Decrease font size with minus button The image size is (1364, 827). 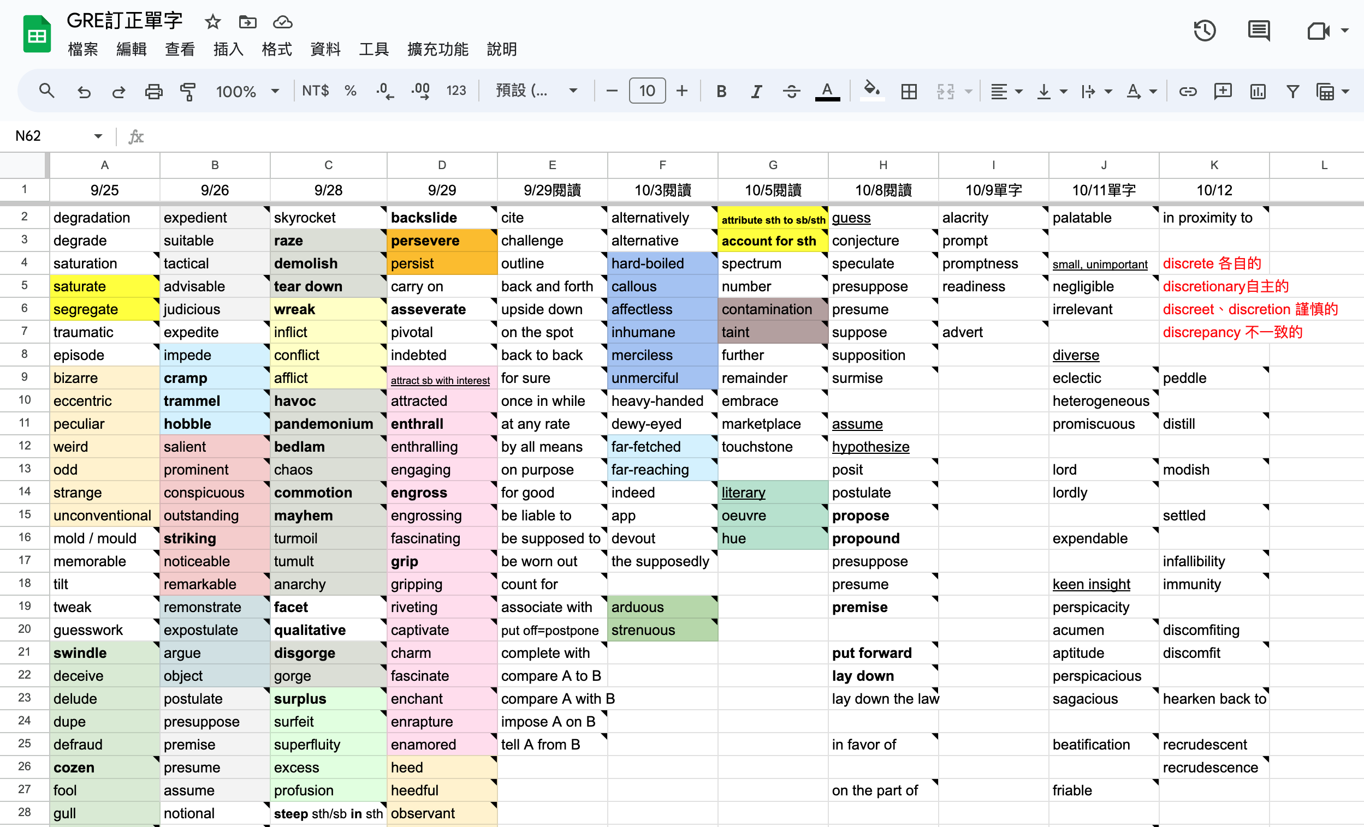[612, 91]
